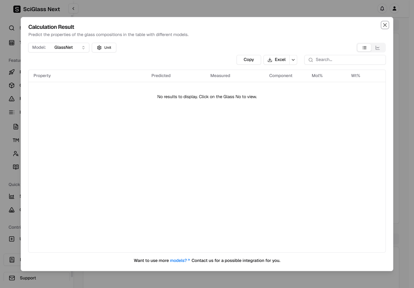The width and height of the screenshot is (414, 288).
Task: Click the magnifier search icon in sidebar
Action: 12,28
